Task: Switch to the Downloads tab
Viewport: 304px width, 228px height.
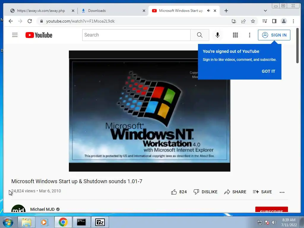Action: (x=97, y=11)
